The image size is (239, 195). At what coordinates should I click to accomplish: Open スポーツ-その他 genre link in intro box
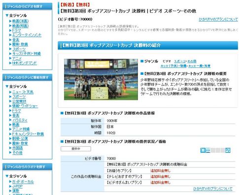[x=185, y=61]
